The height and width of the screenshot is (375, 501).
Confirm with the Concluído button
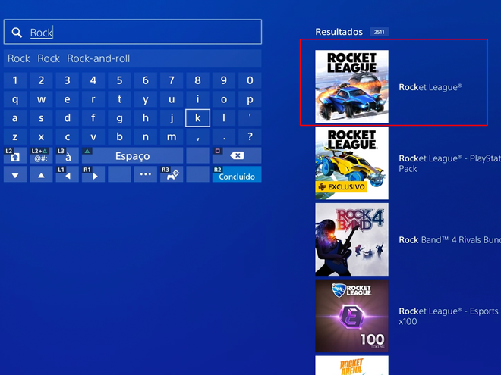(x=237, y=174)
